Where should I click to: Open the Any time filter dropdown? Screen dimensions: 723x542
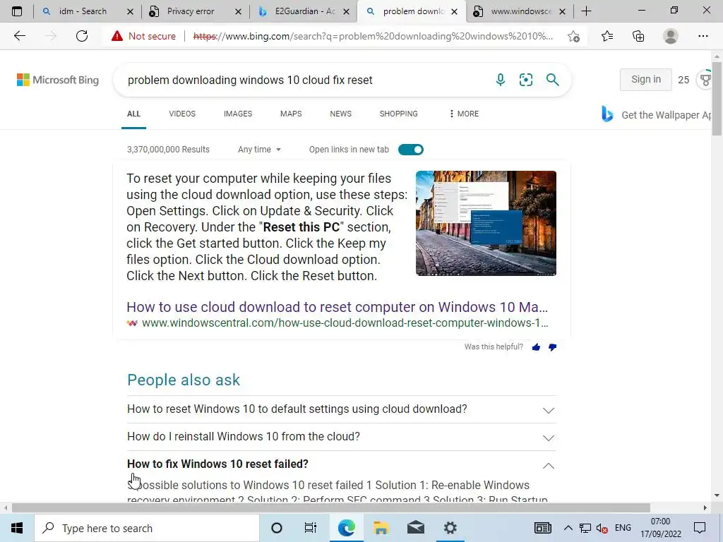(259, 150)
